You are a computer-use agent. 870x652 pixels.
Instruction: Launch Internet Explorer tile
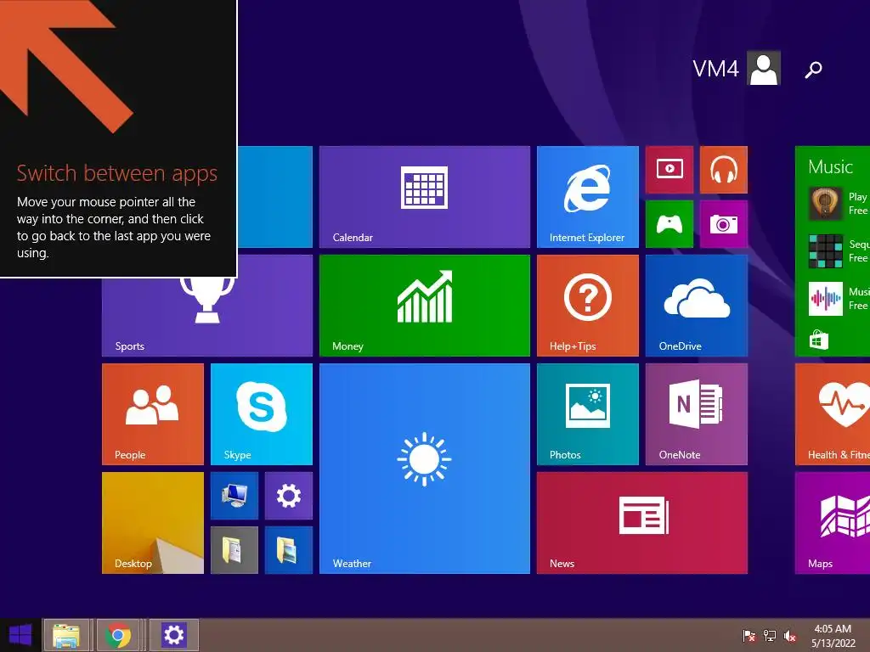[x=588, y=197]
